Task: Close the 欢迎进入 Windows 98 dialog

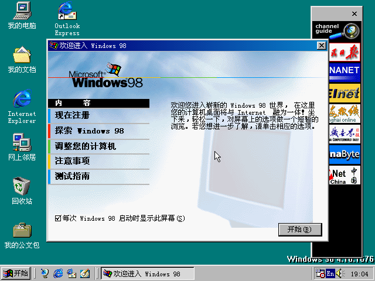Action: (x=322, y=46)
